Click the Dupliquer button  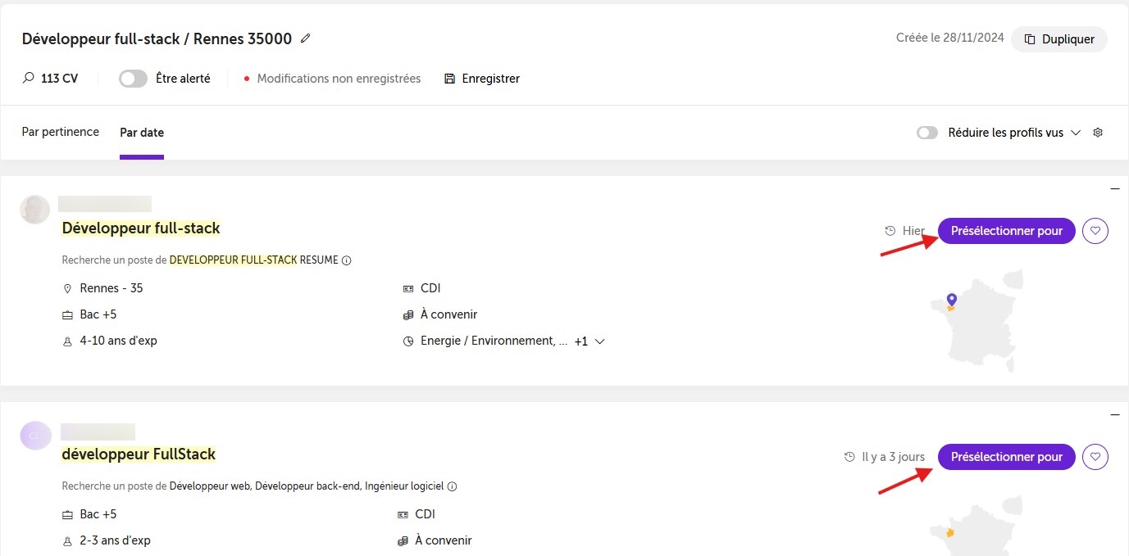click(x=1059, y=39)
